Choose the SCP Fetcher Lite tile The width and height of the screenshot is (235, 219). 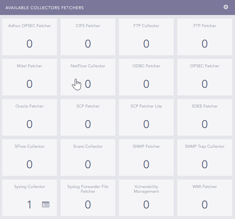point(146,117)
